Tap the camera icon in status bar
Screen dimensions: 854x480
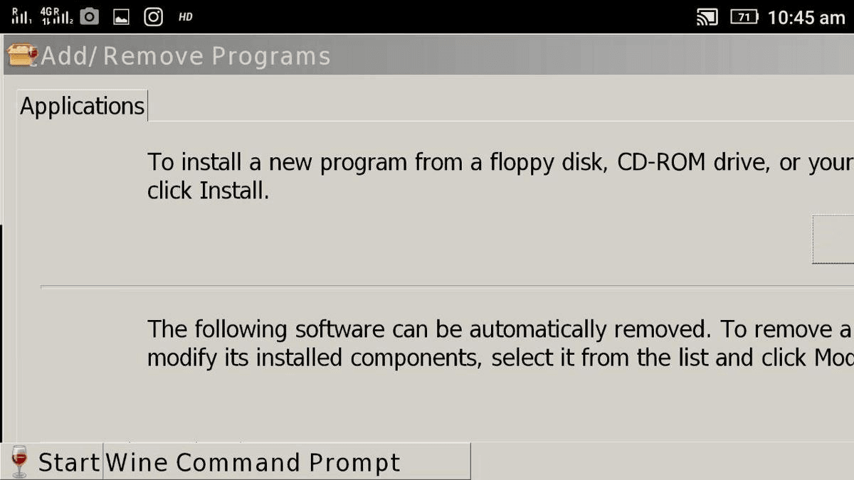(90, 16)
